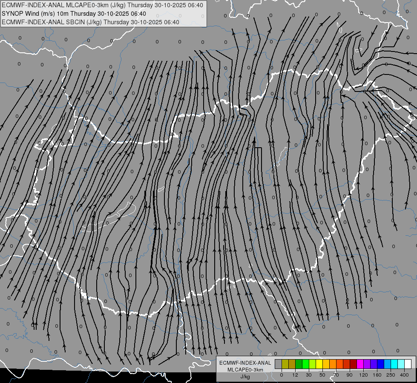Screen dimensions: 417x383
Task: Click the purple legend swatch at 120
Action: pos(367,364)
